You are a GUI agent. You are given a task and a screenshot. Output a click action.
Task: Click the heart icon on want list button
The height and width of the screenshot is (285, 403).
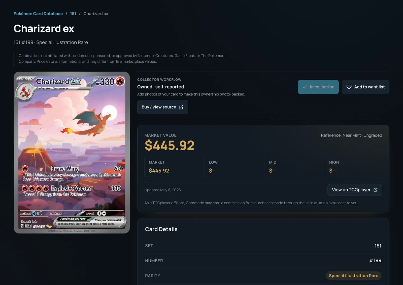(349, 87)
